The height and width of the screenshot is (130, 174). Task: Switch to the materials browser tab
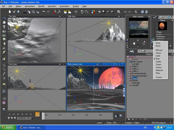click(143, 51)
